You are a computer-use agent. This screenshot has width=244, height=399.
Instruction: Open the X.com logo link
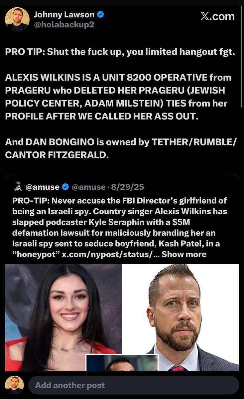point(217,16)
